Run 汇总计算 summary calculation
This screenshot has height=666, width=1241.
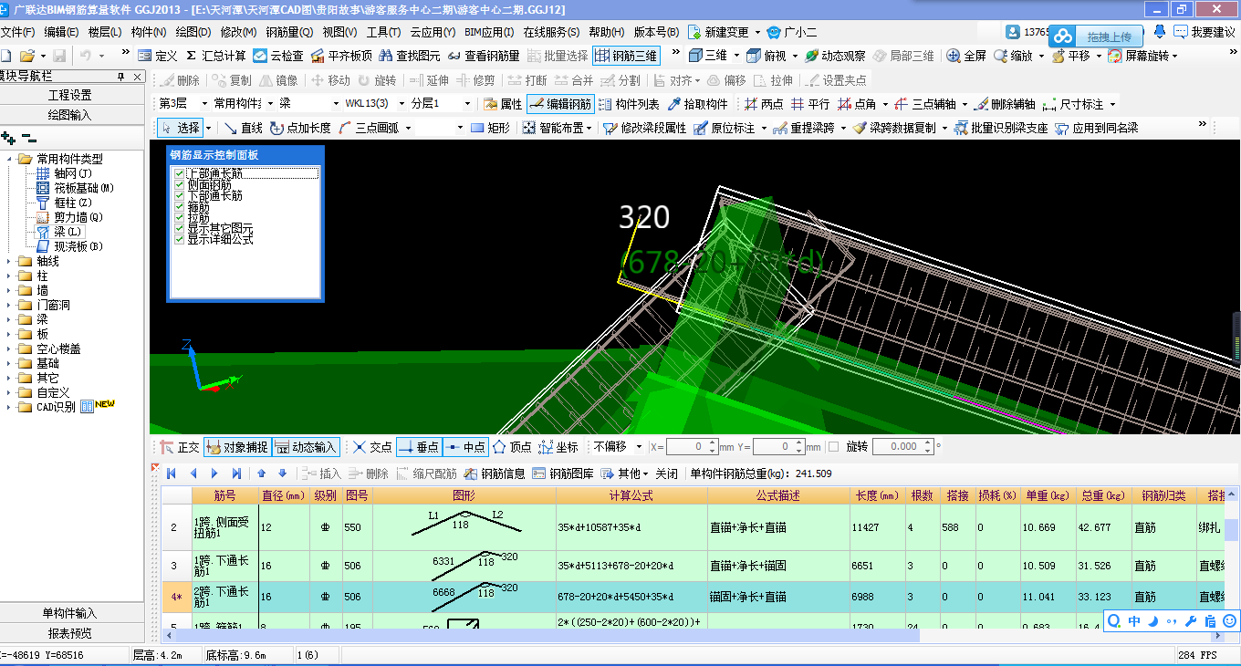click(x=215, y=56)
